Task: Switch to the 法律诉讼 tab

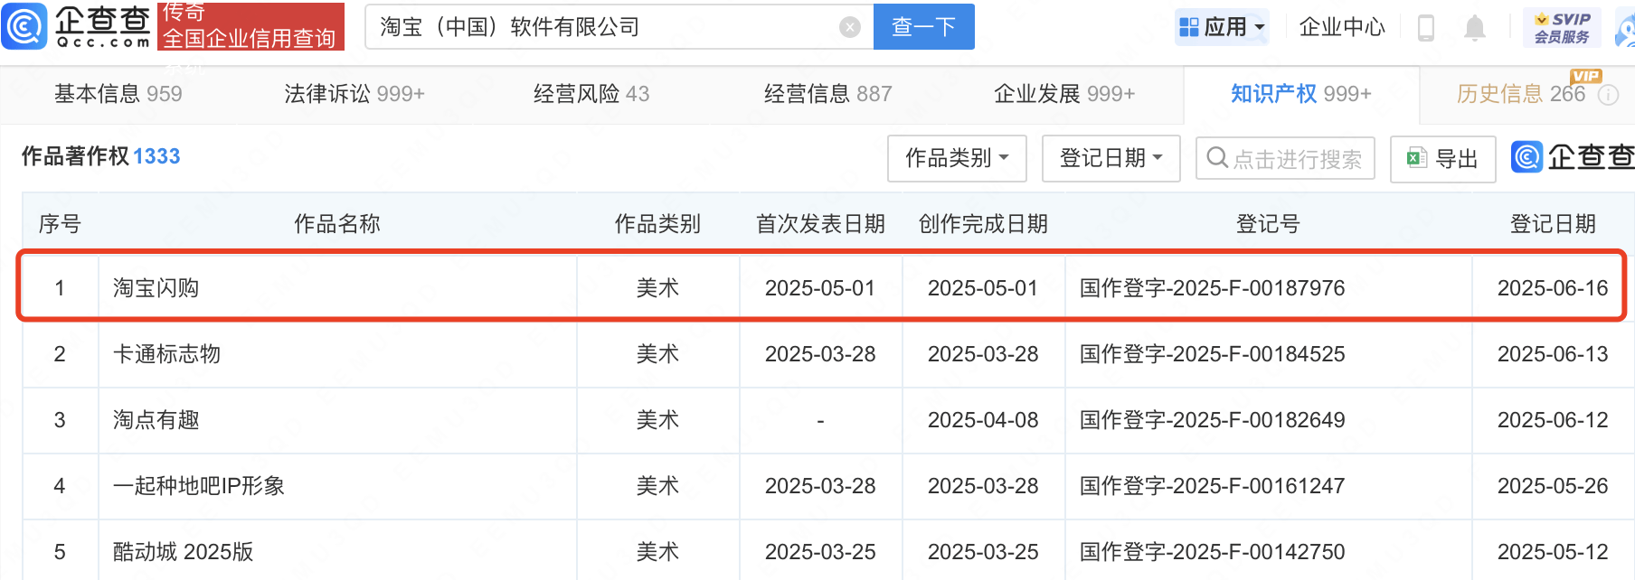Action: 354,94
